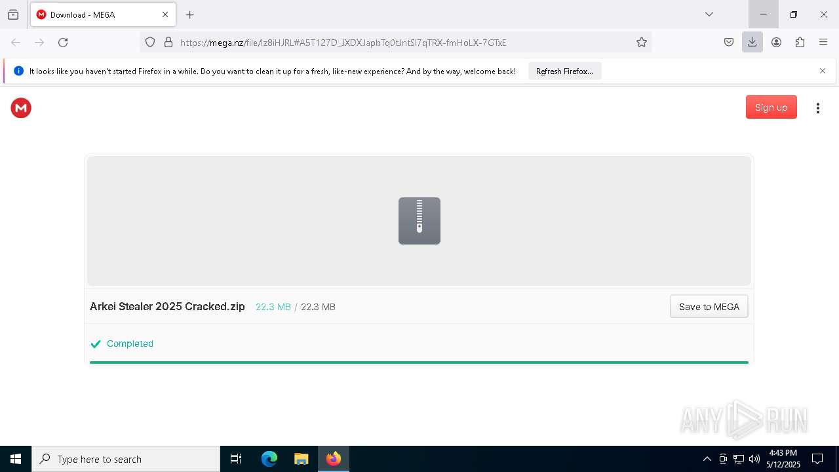839x472 pixels.
Task: Reload the current page
Action: click(63, 42)
